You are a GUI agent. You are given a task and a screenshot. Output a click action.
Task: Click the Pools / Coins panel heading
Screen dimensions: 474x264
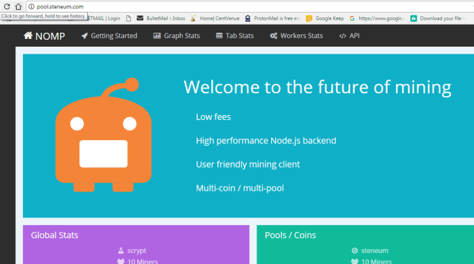tap(290, 235)
